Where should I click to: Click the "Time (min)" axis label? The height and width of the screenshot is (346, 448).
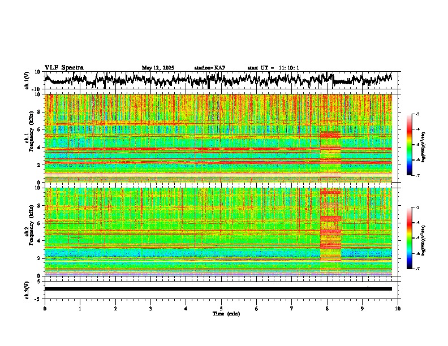coord(226,314)
